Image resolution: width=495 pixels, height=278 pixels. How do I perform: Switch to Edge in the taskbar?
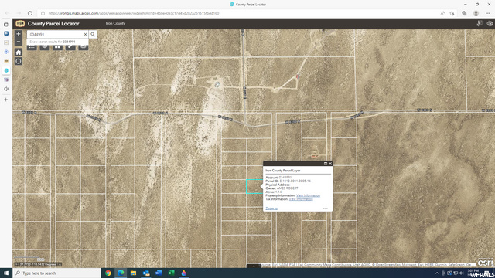pos(121,273)
